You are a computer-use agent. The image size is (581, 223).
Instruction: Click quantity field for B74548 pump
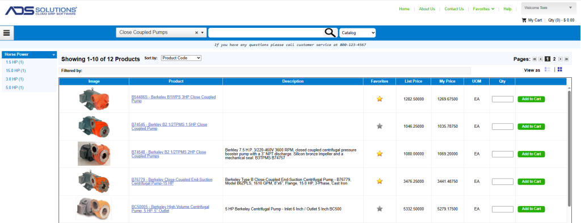pos(503,154)
